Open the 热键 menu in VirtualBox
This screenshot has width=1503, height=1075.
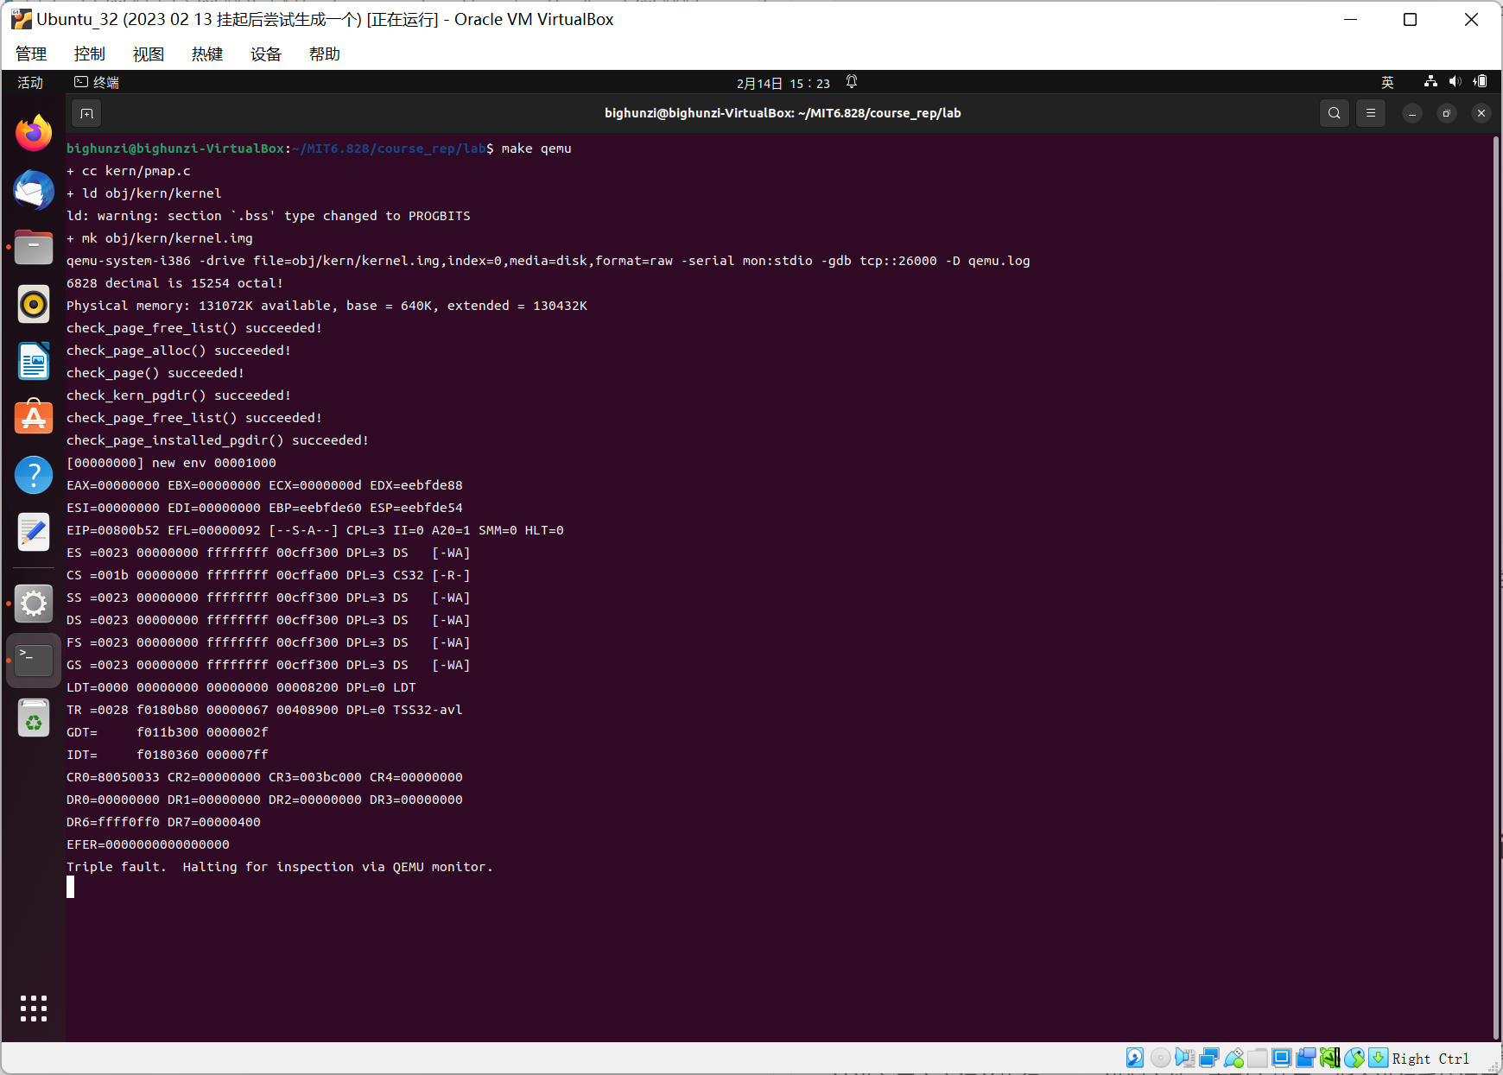(x=207, y=54)
